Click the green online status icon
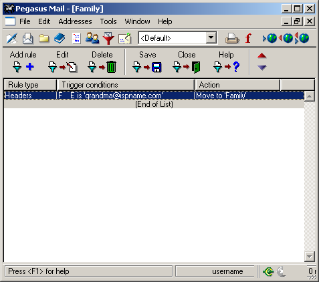Screen dimensions: 319x282 (x=268, y=271)
